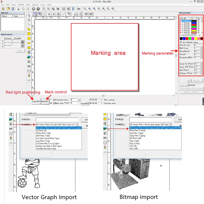204x204 pixels.
Task: Uncheck the Mark Selected checkbox
Action: coord(51,103)
